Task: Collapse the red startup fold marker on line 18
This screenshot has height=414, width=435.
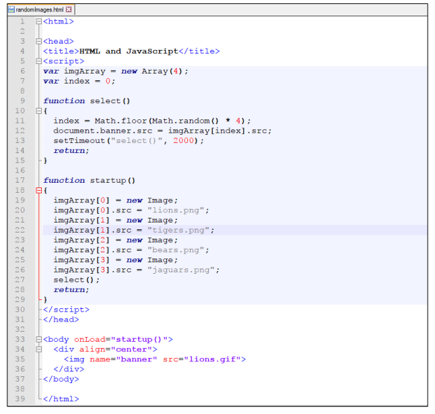Action: click(x=39, y=190)
